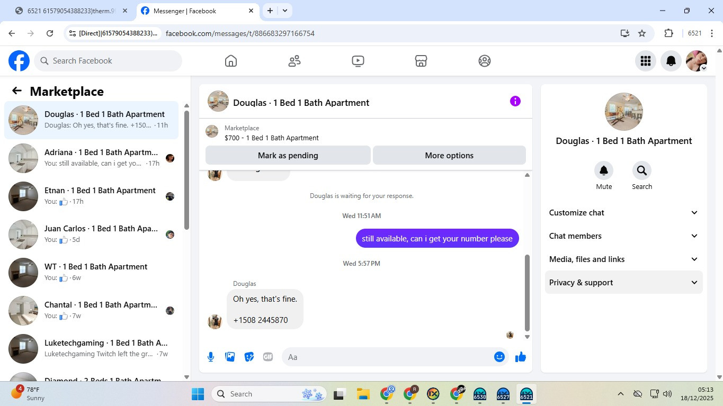723x406 pixels.
Task: Open the Adriana apartment conversation
Action: pyautogui.click(x=92, y=158)
